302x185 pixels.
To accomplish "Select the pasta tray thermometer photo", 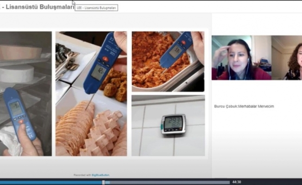I will [x=168, y=61].
